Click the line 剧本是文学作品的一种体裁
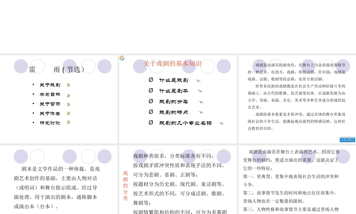The height and width of the screenshot is (214, 356). [61, 169]
